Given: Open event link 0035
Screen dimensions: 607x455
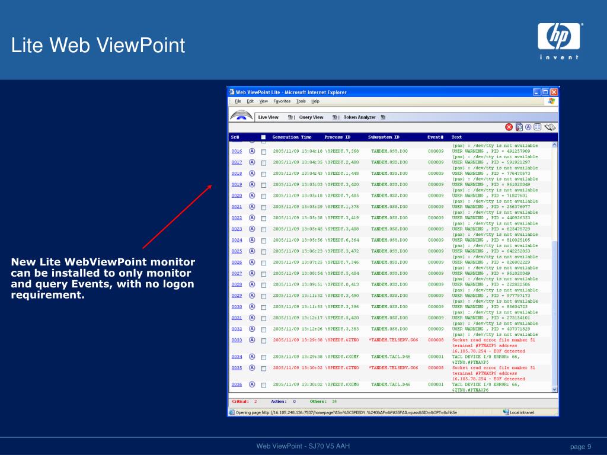Looking at the screenshot, I should pos(237,368).
